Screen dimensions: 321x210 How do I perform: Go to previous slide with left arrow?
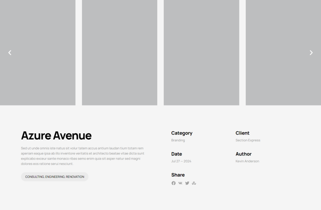[x=10, y=52]
